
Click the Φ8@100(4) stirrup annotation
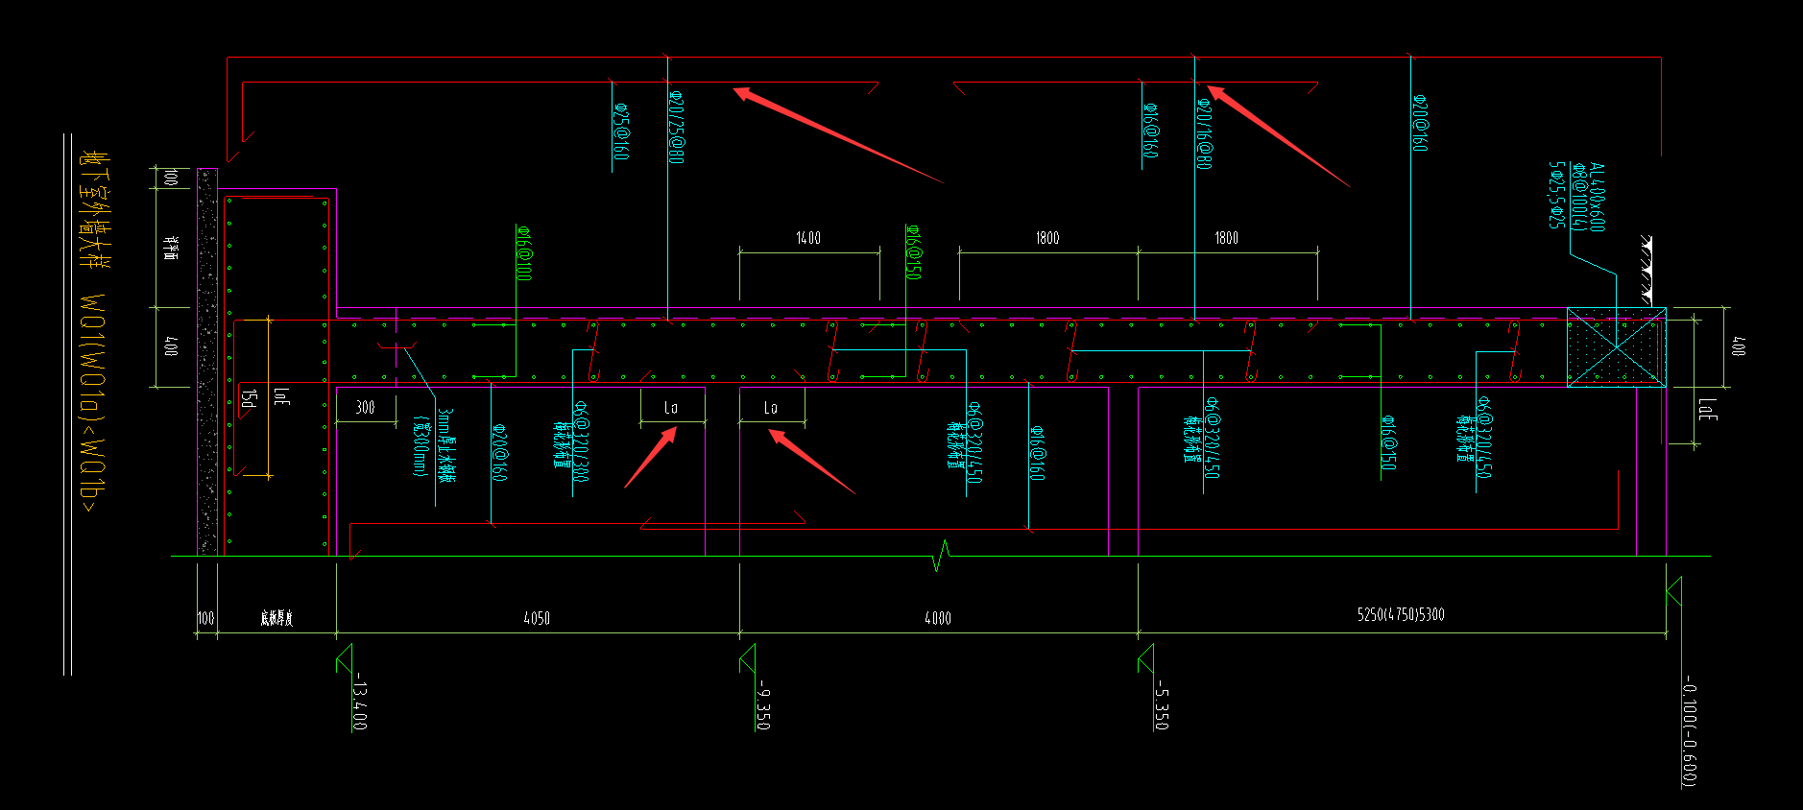(x=1579, y=197)
